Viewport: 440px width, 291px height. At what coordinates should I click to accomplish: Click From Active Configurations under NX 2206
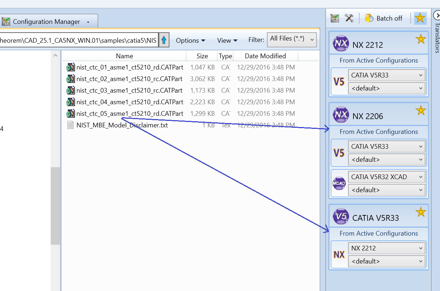coord(378,132)
